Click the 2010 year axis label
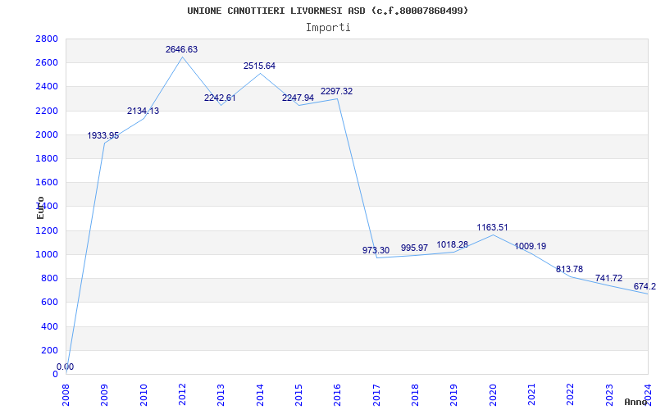The width and height of the screenshot is (656, 410). pos(143,395)
